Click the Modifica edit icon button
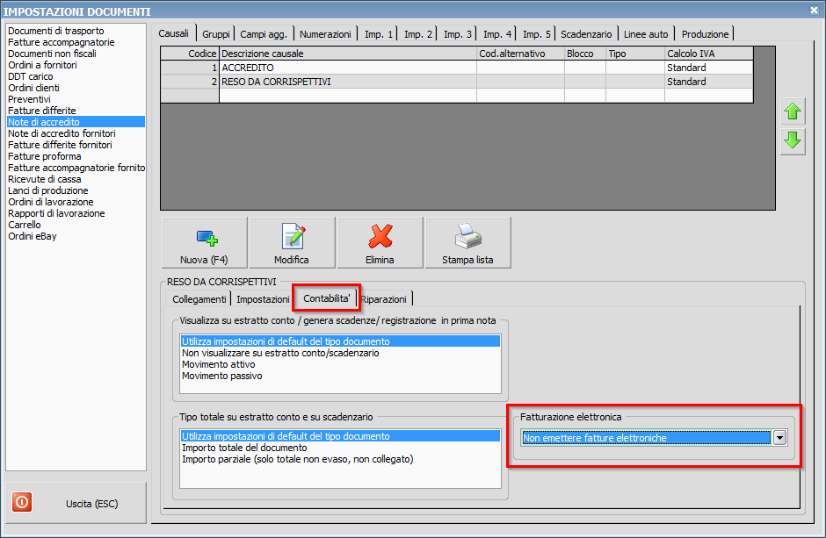This screenshot has width=826, height=538. [292, 242]
